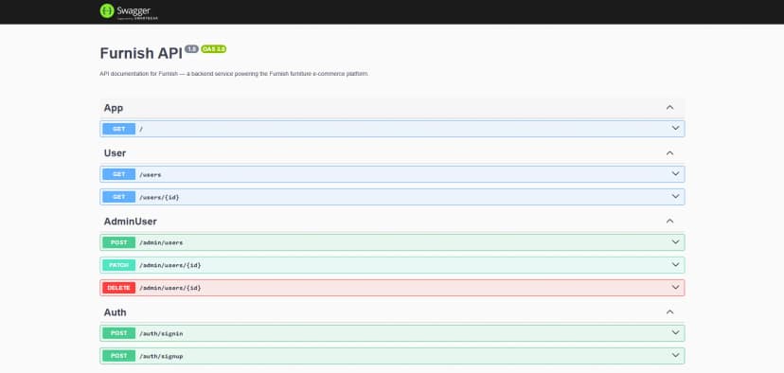
Task: Click /admin/users/{id} path in DELETE row
Action: click(170, 288)
